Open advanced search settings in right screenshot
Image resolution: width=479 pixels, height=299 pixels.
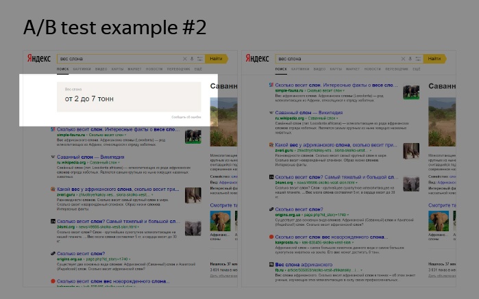[418, 59]
